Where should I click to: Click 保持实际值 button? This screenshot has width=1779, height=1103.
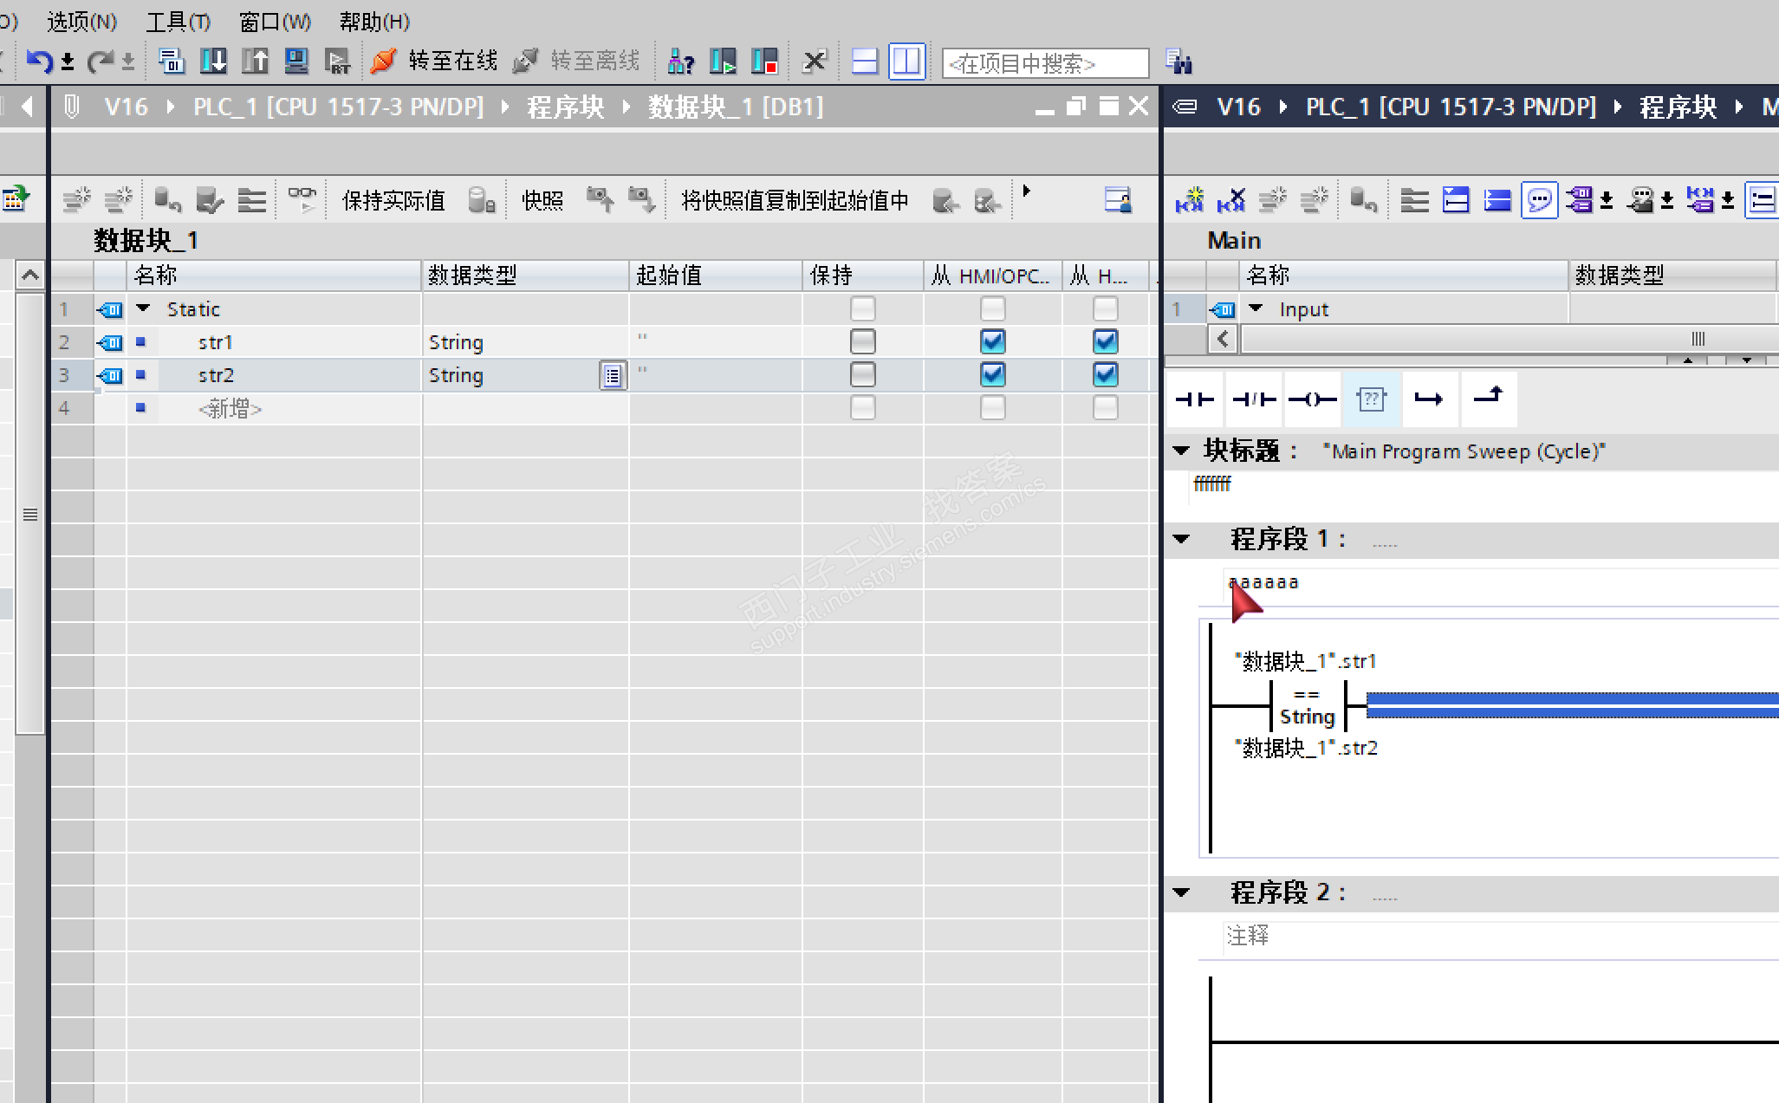point(393,201)
